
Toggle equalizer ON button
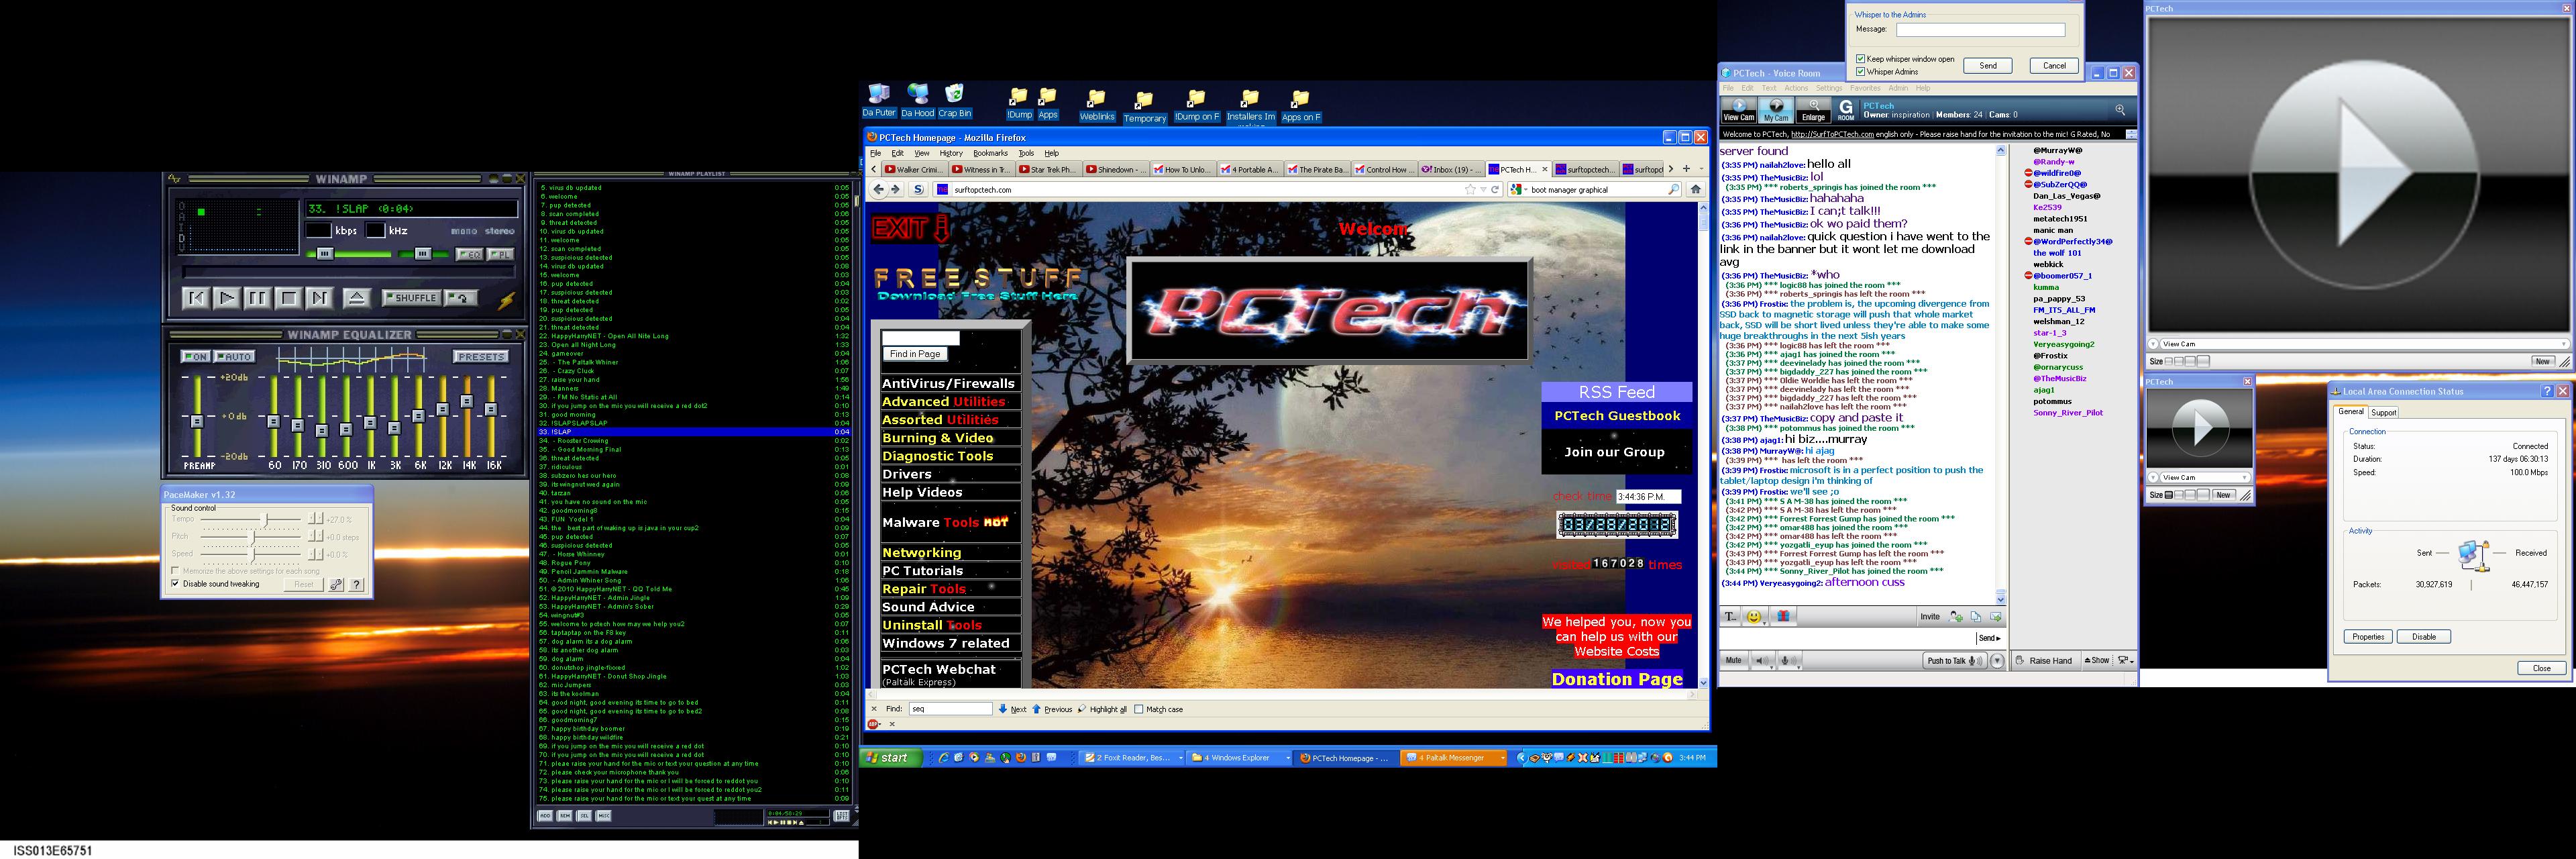(x=195, y=356)
